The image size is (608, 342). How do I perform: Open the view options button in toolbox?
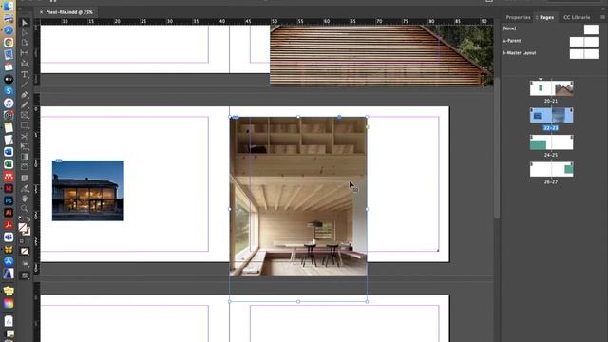[25, 264]
